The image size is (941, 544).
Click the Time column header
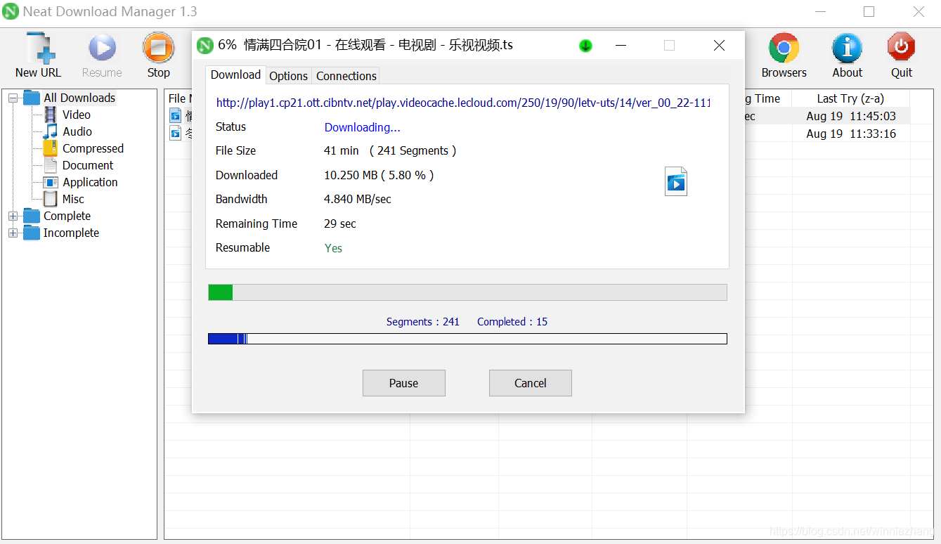pyautogui.click(x=768, y=98)
